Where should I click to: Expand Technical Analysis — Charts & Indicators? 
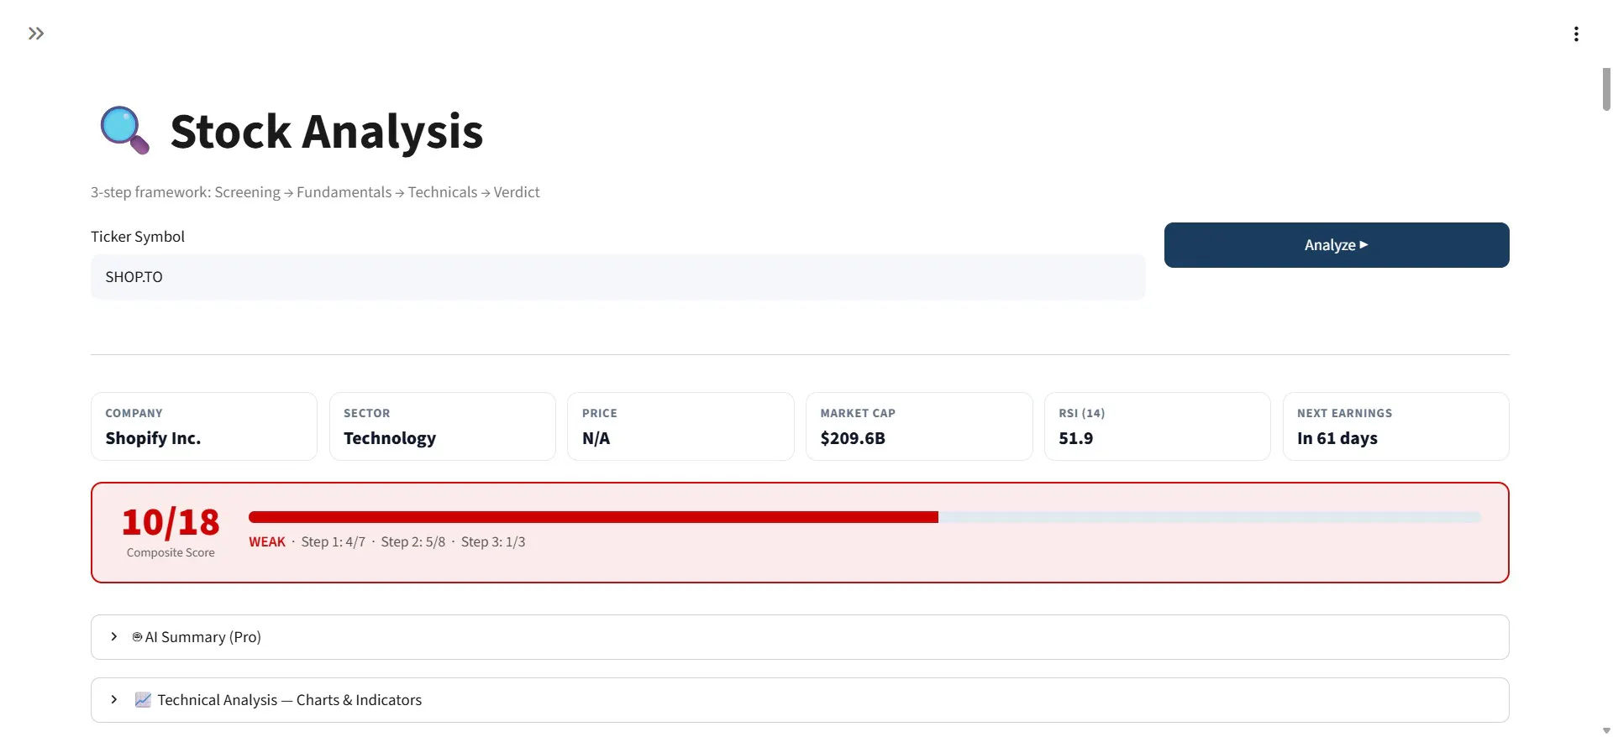800,700
